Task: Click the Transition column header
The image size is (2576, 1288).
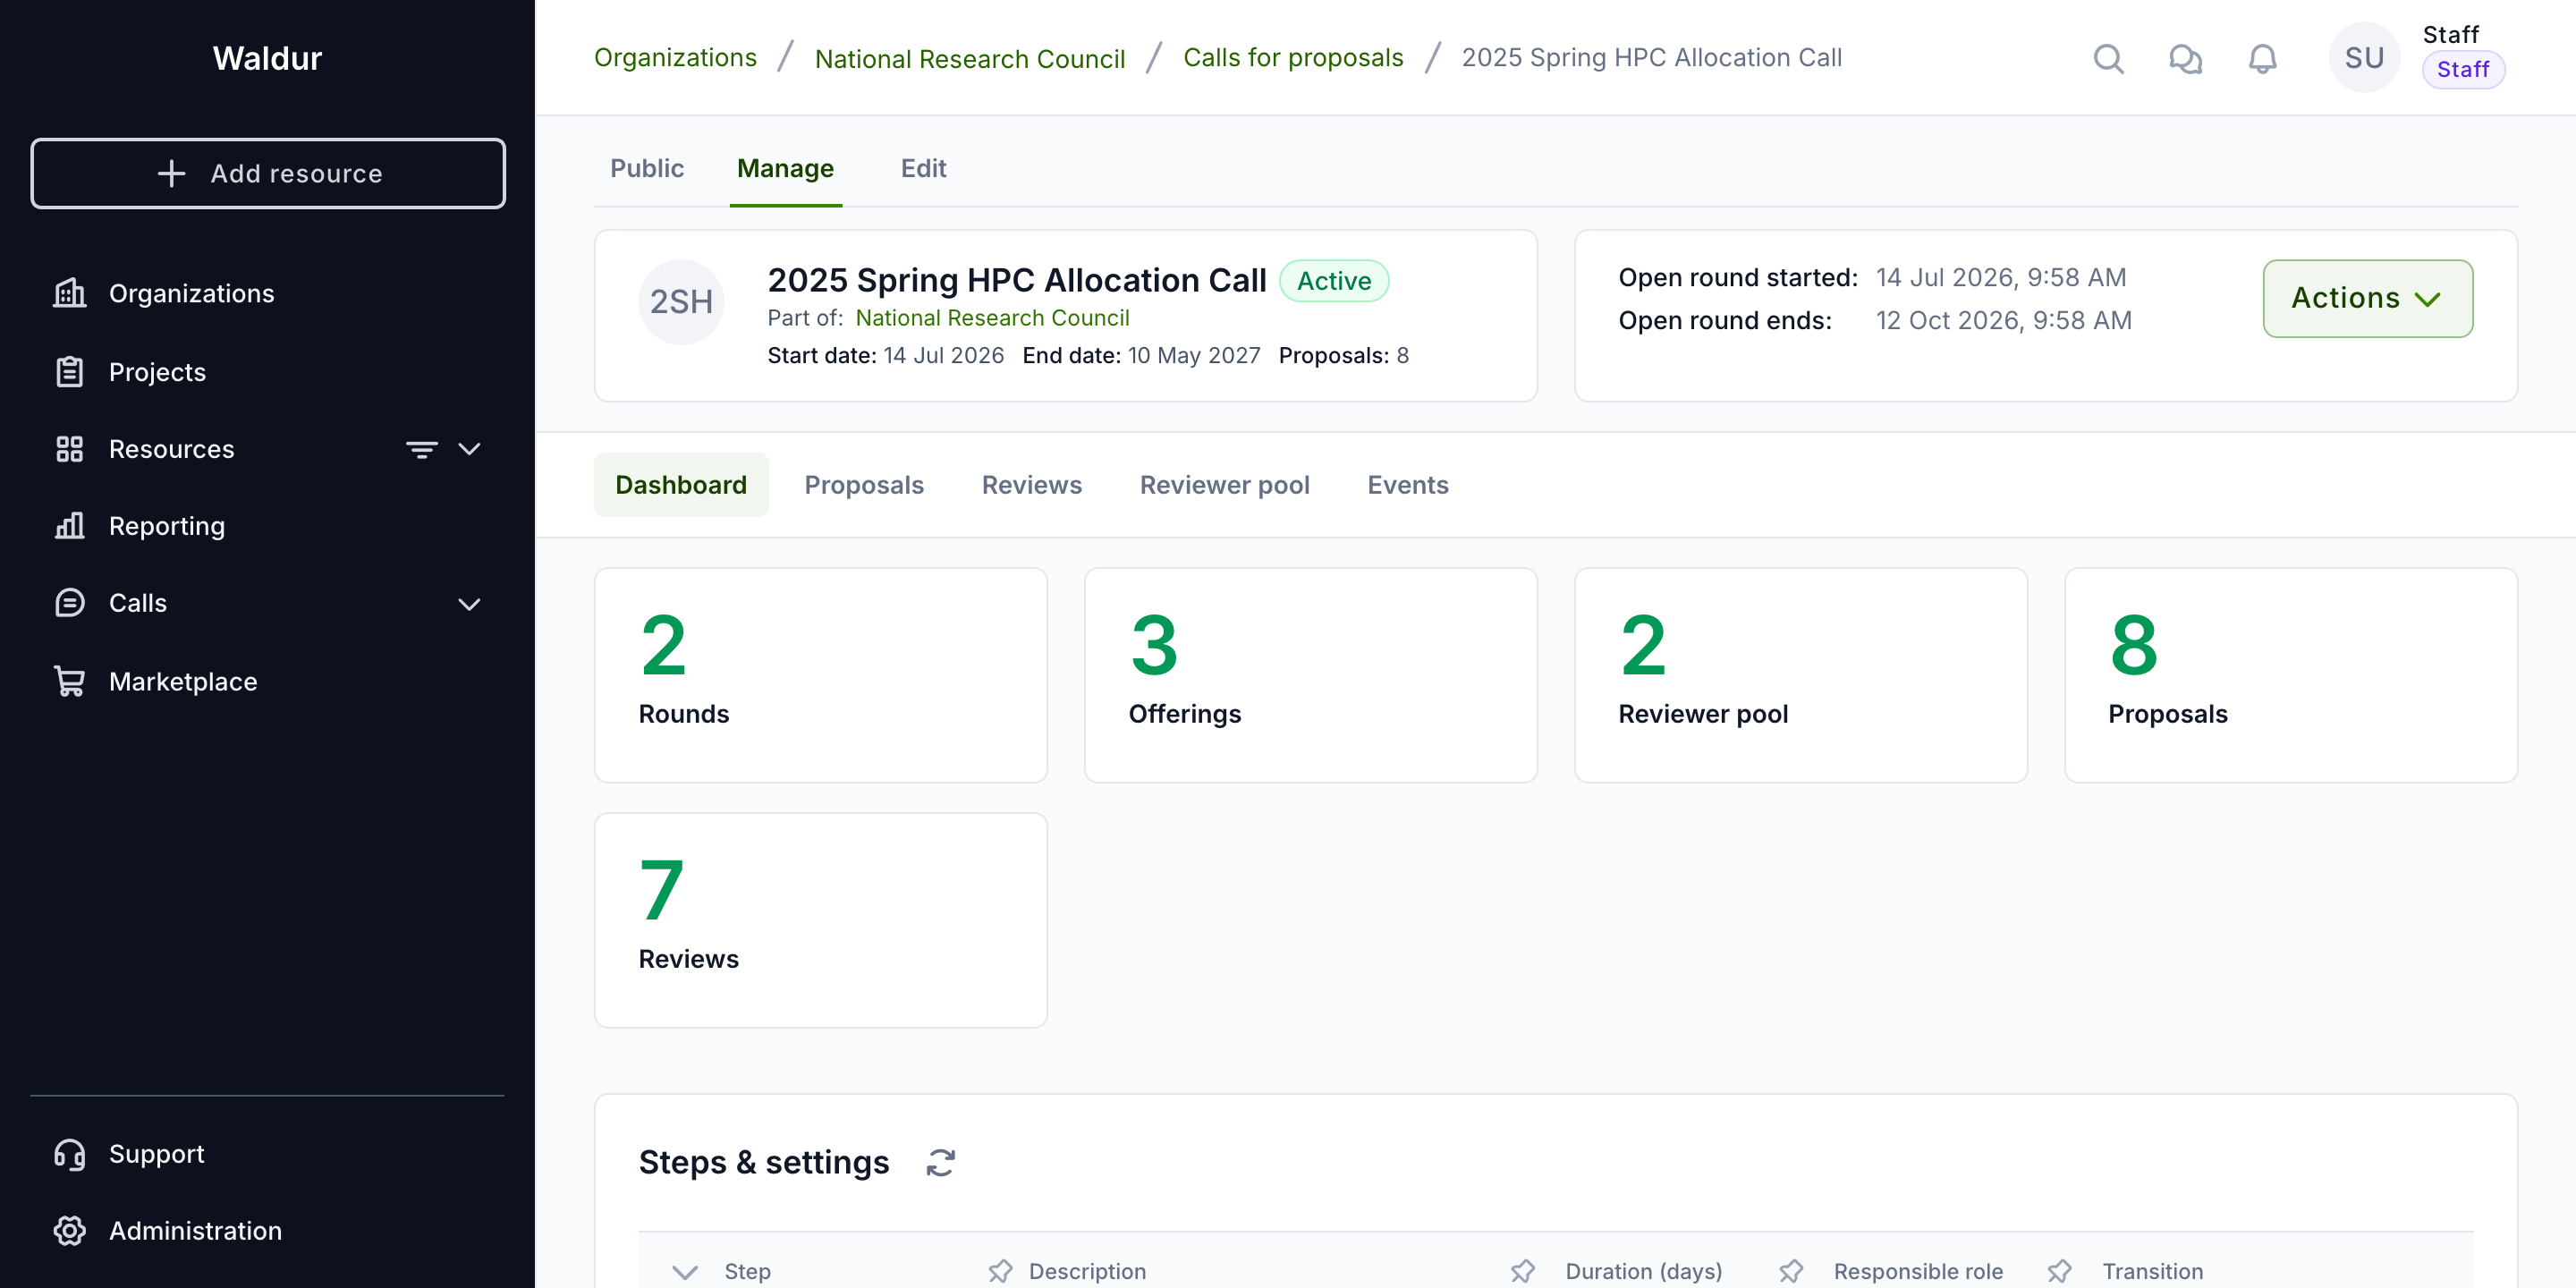Action: 2152,1271
